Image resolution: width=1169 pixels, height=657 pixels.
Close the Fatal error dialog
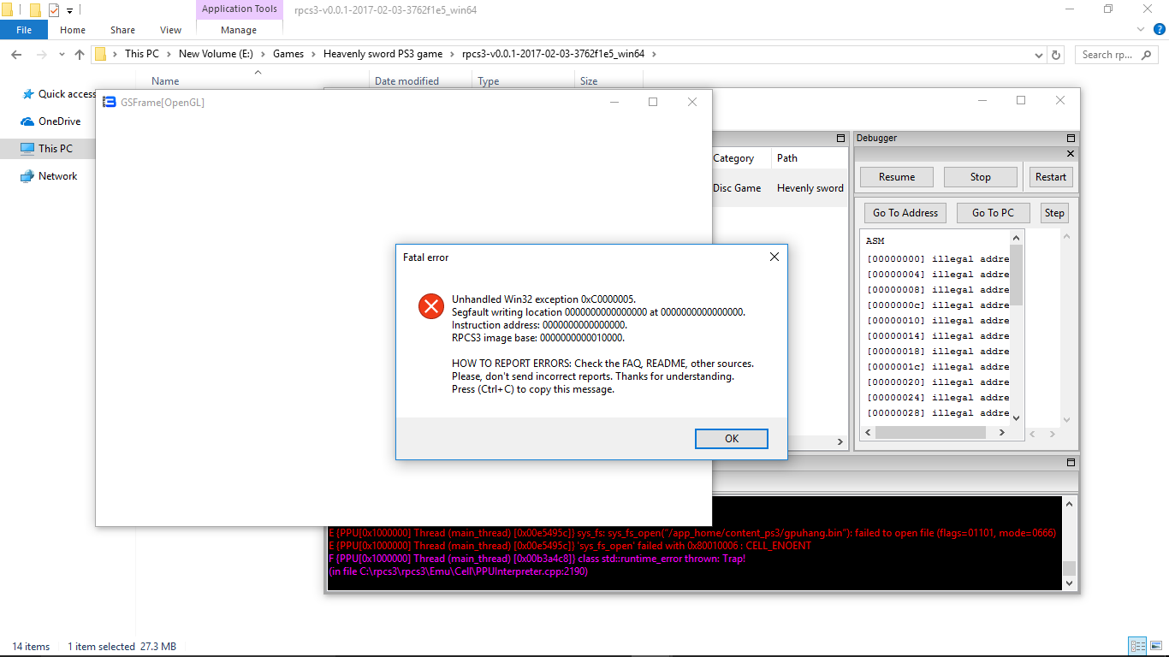(x=774, y=257)
